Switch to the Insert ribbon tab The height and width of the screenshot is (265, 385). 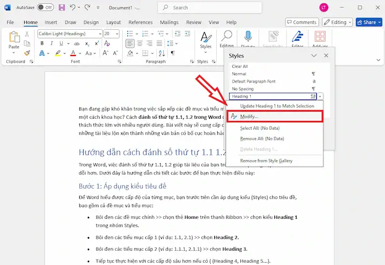pos(51,23)
